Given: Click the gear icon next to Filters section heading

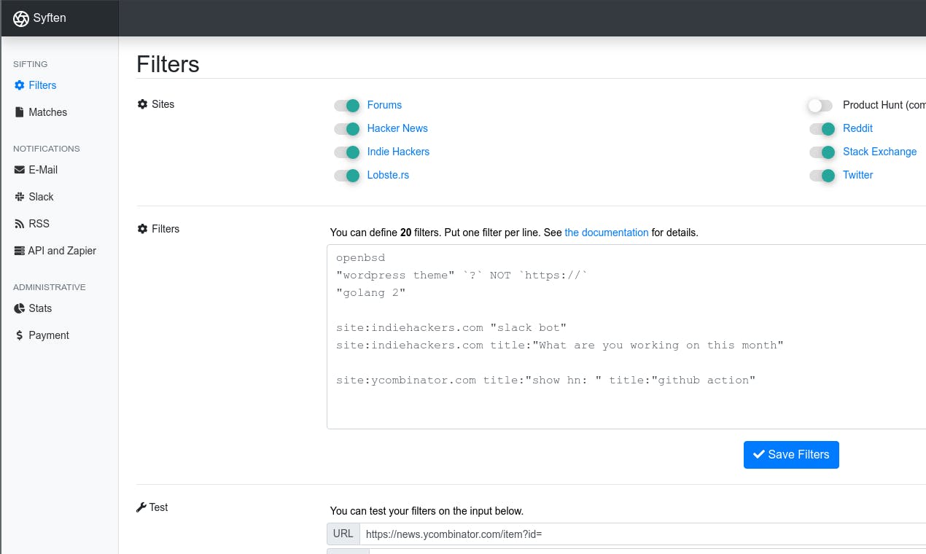Looking at the screenshot, I should [142, 229].
